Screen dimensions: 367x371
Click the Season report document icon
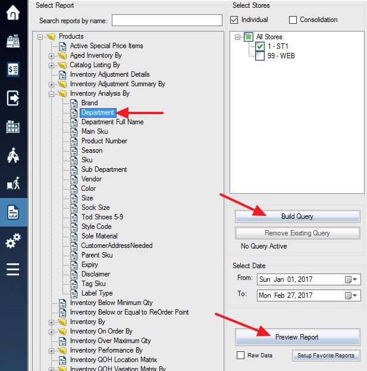pyautogui.click(x=74, y=151)
